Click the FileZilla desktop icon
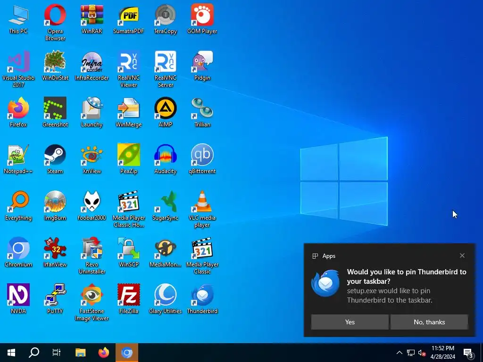The height and width of the screenshot is (362, 483). pos(128,299)
